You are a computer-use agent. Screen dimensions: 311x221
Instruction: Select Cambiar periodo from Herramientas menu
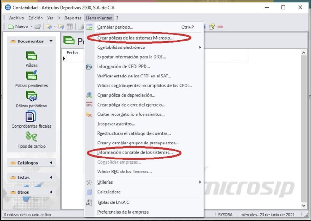pyautogui.click(x=144, y=27)
